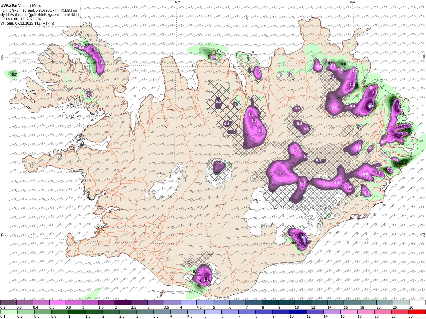
Task: Click the 'VT: Sun. 07.12.2025 11Z' valid time
Action: click(21, 23)
